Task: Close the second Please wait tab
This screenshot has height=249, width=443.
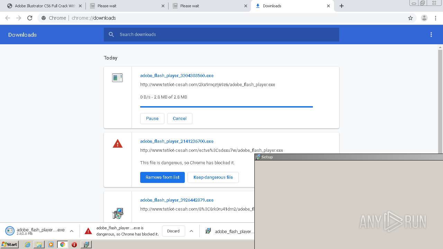Action: click(246, 6)
